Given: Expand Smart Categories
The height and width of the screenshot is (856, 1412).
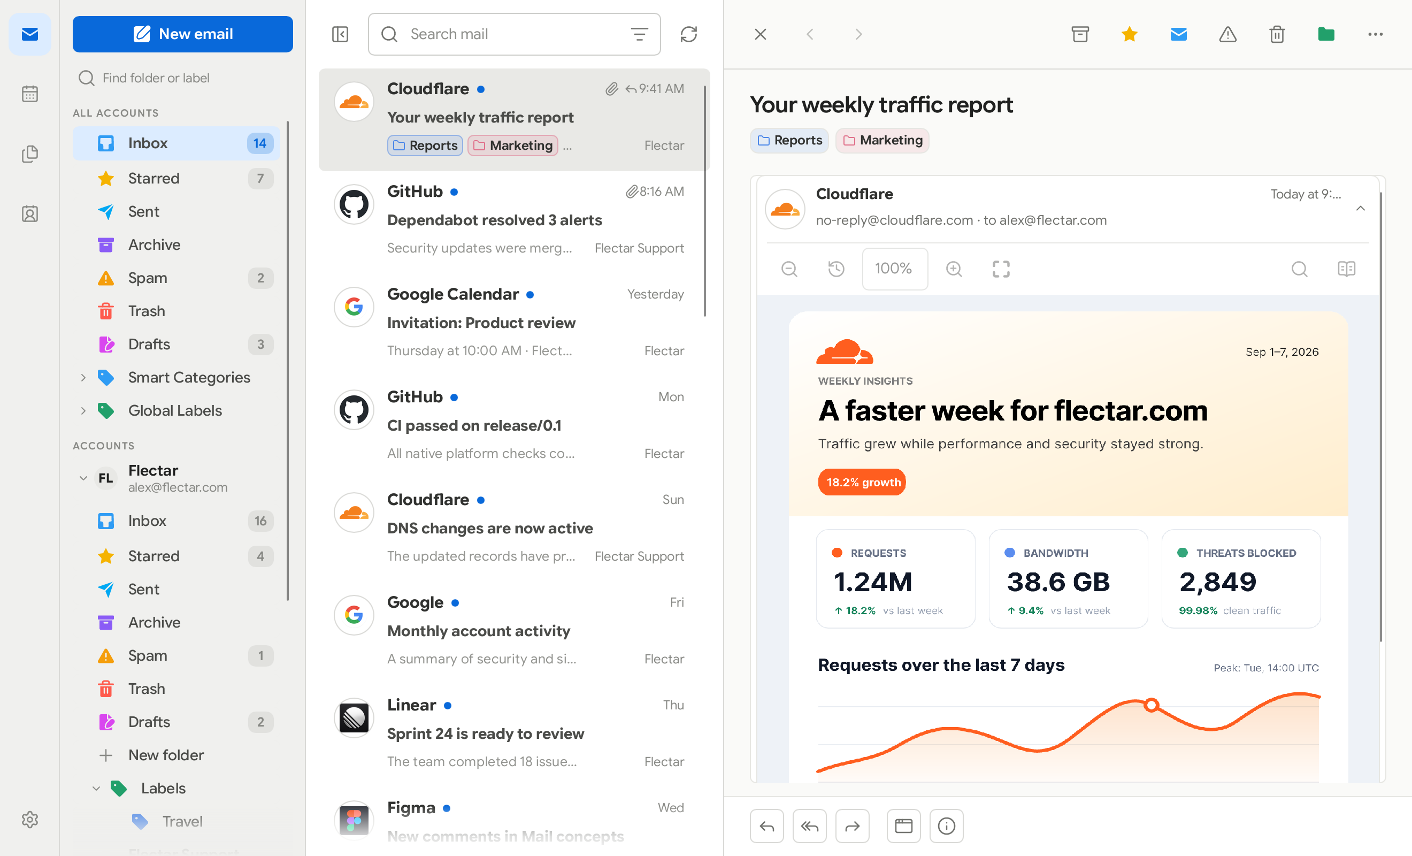Looking at the screenshot, I should pos(83,377).
